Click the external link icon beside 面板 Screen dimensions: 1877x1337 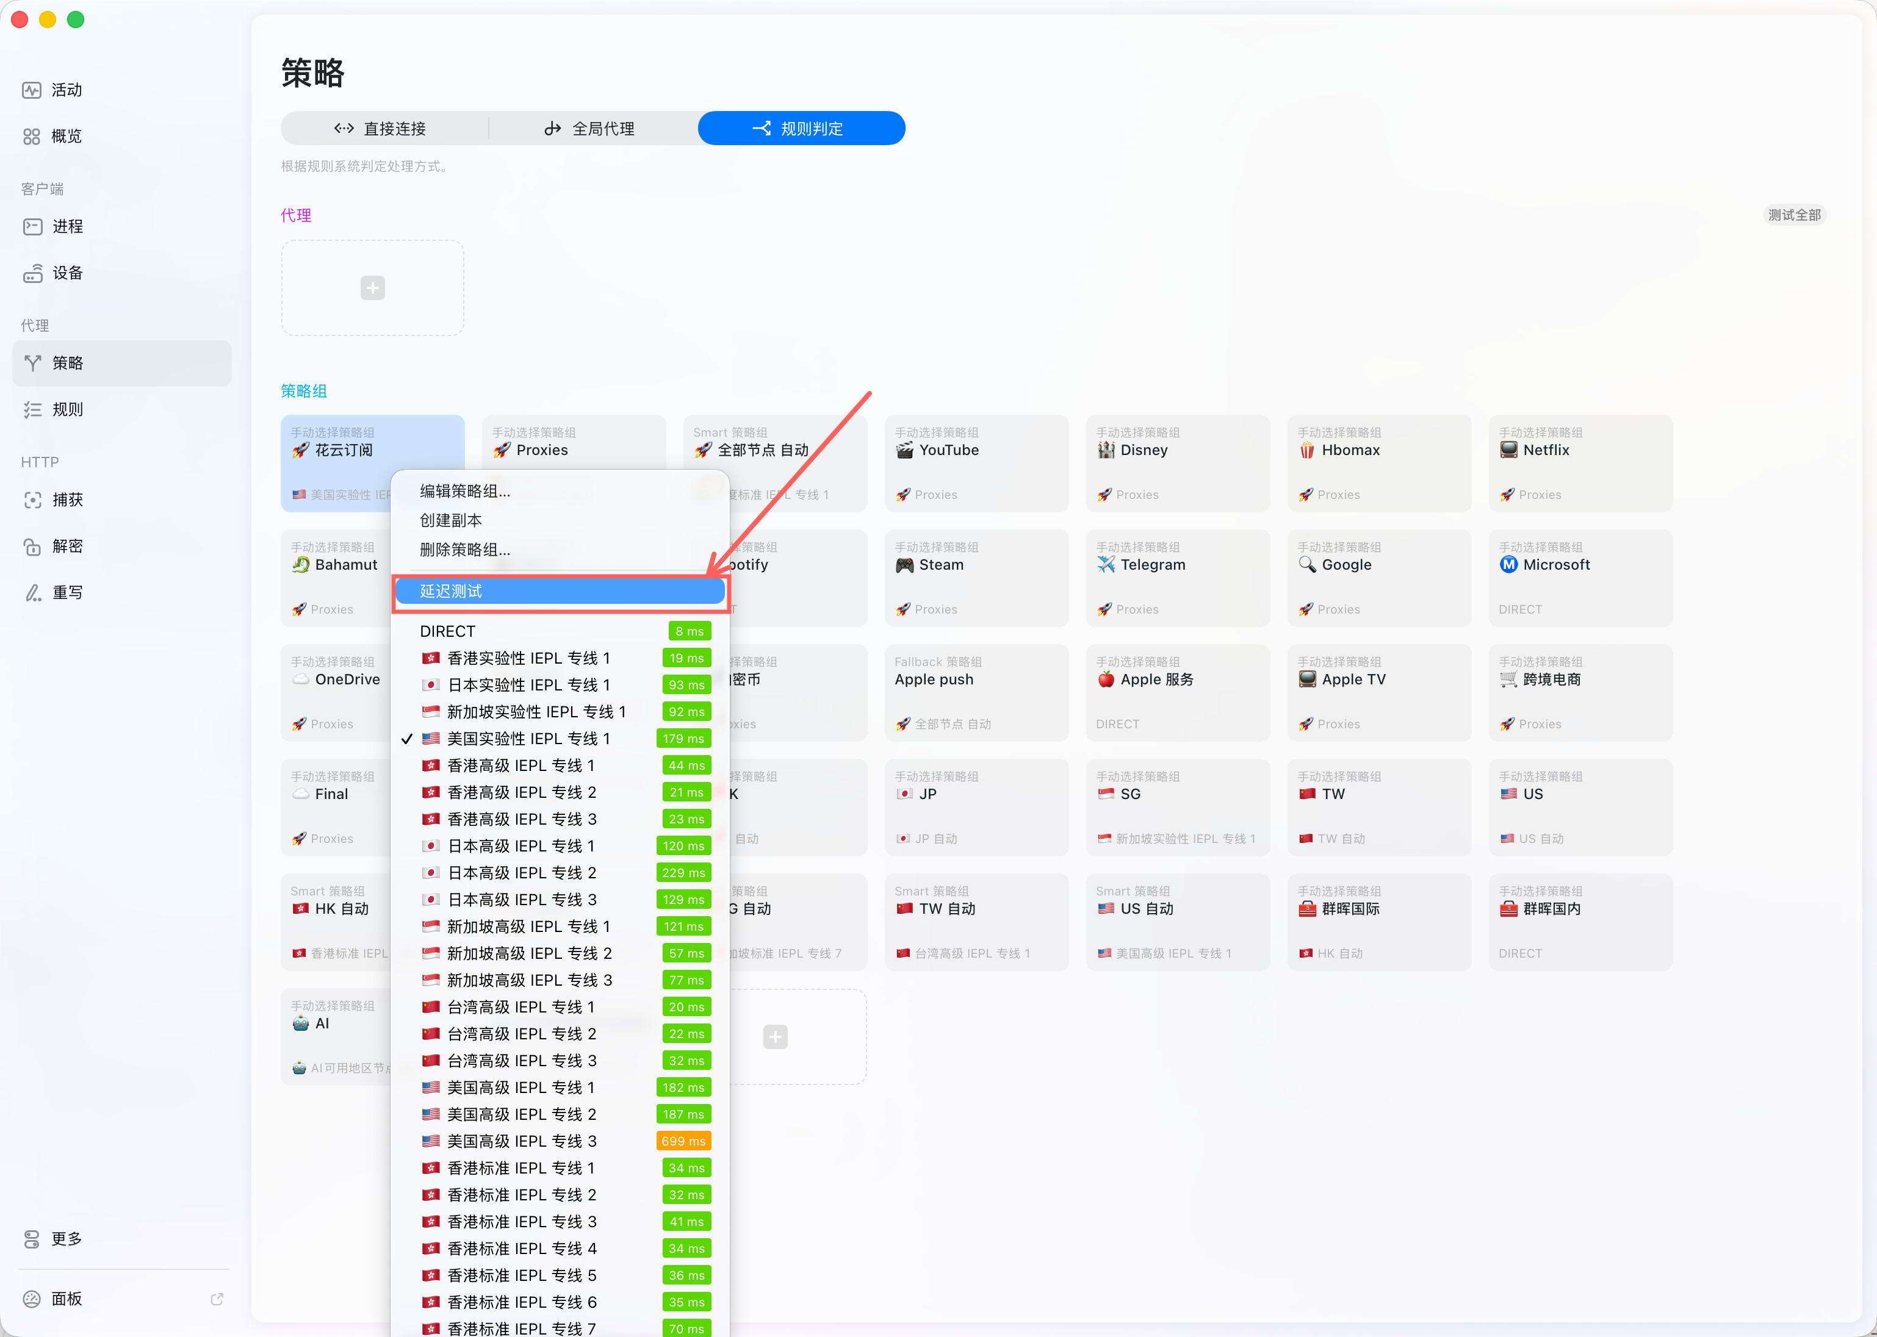[x=217, y=1299]
